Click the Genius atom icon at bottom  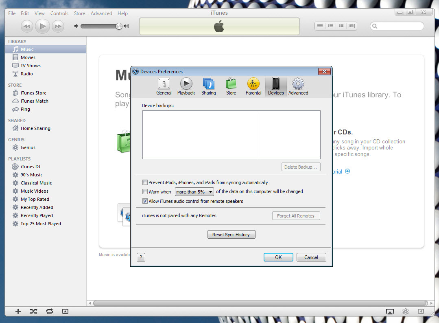[x=405, y=312]
